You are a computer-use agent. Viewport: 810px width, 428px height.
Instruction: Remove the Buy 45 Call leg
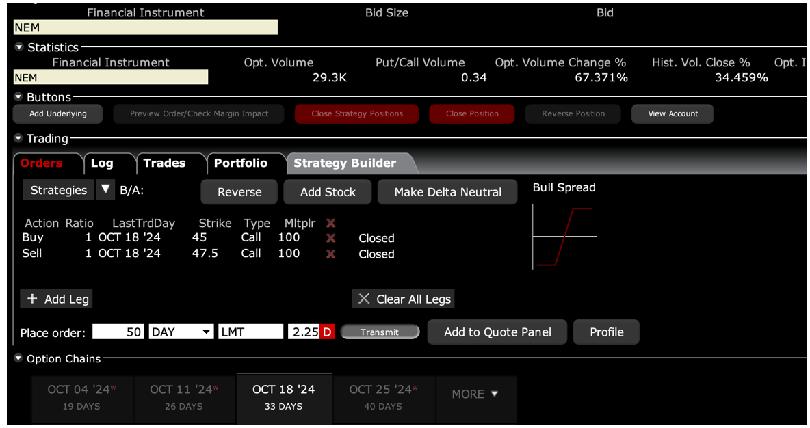point(330,238)
